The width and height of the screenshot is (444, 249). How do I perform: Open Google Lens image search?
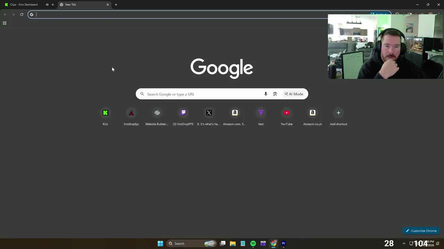tap(275, 94)
